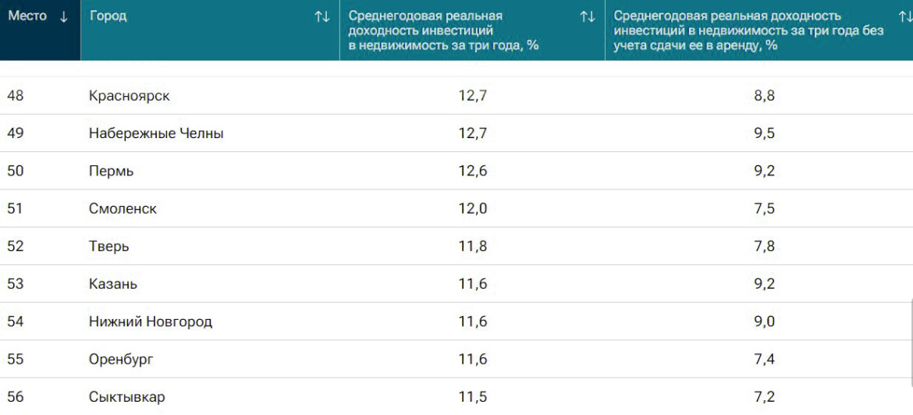Click the descending arrow beside Место
The height and width of the screenshot is (415, 913).
coord(64,16)
